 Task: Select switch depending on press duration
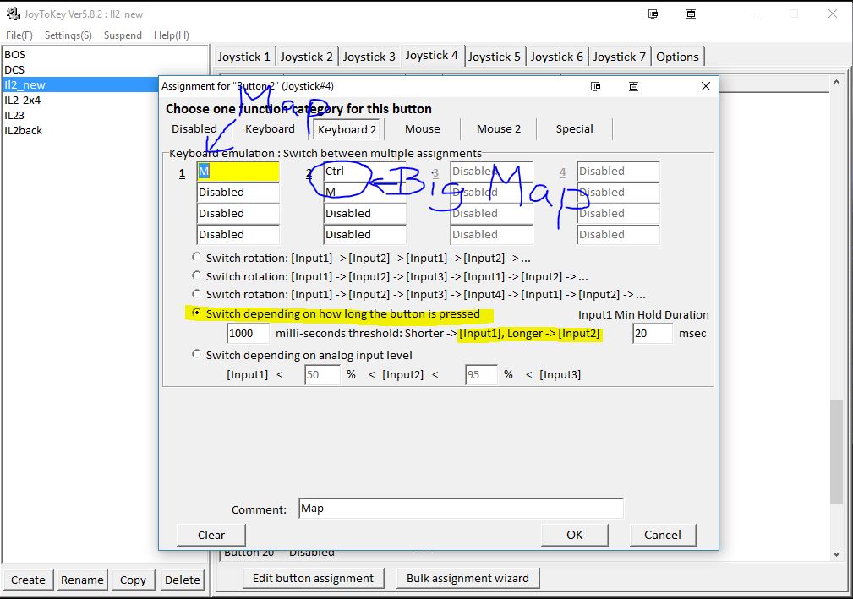(x=196, y=313)
